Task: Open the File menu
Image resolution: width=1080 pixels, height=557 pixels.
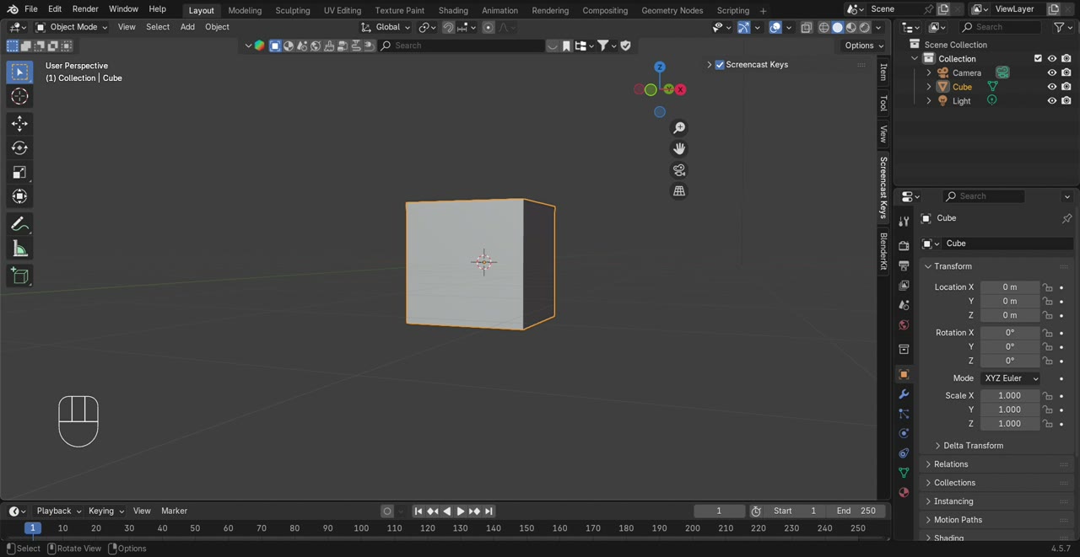Action: point(30,9)
